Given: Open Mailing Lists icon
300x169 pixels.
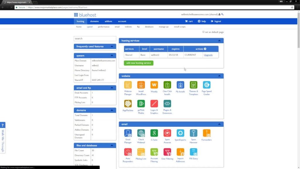Looking at the screenshot, I should click(x=141, y=152).
